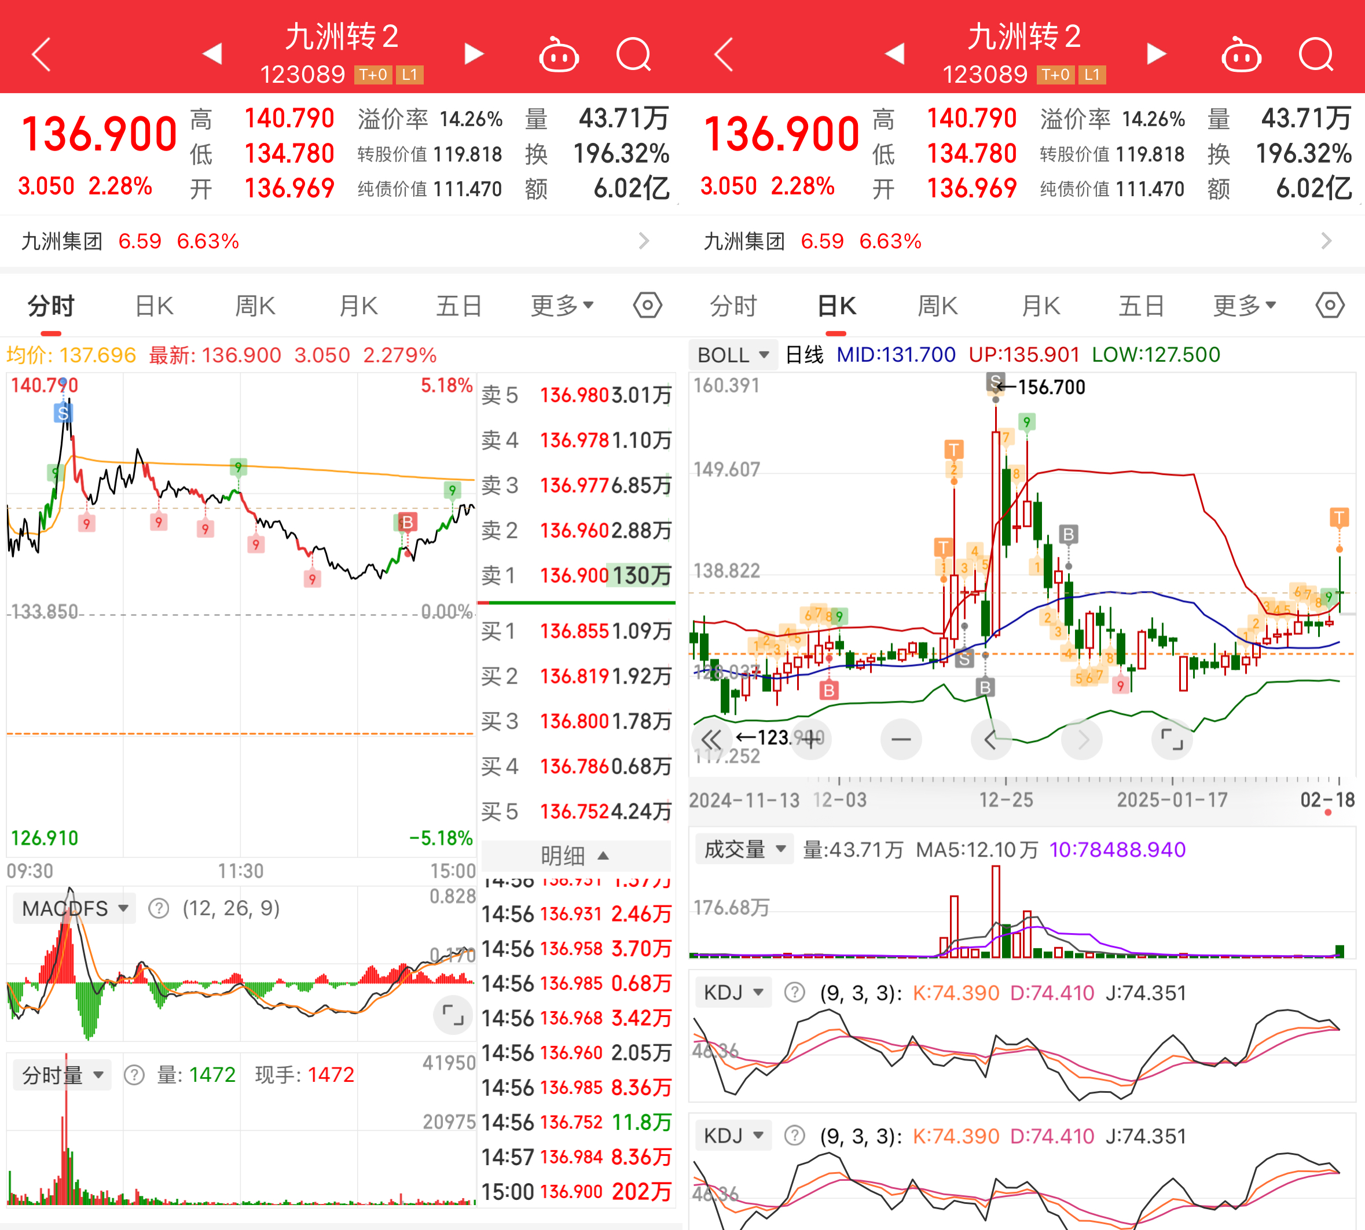The image size is (1365, 1230).
Task: Tap the 卖1 136.900 order row
Action: click(575, 576)
